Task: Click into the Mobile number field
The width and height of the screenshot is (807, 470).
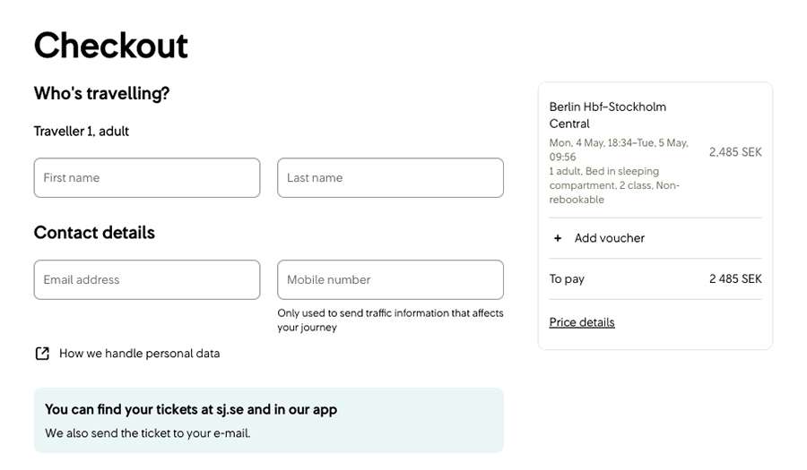Action: 390,279
